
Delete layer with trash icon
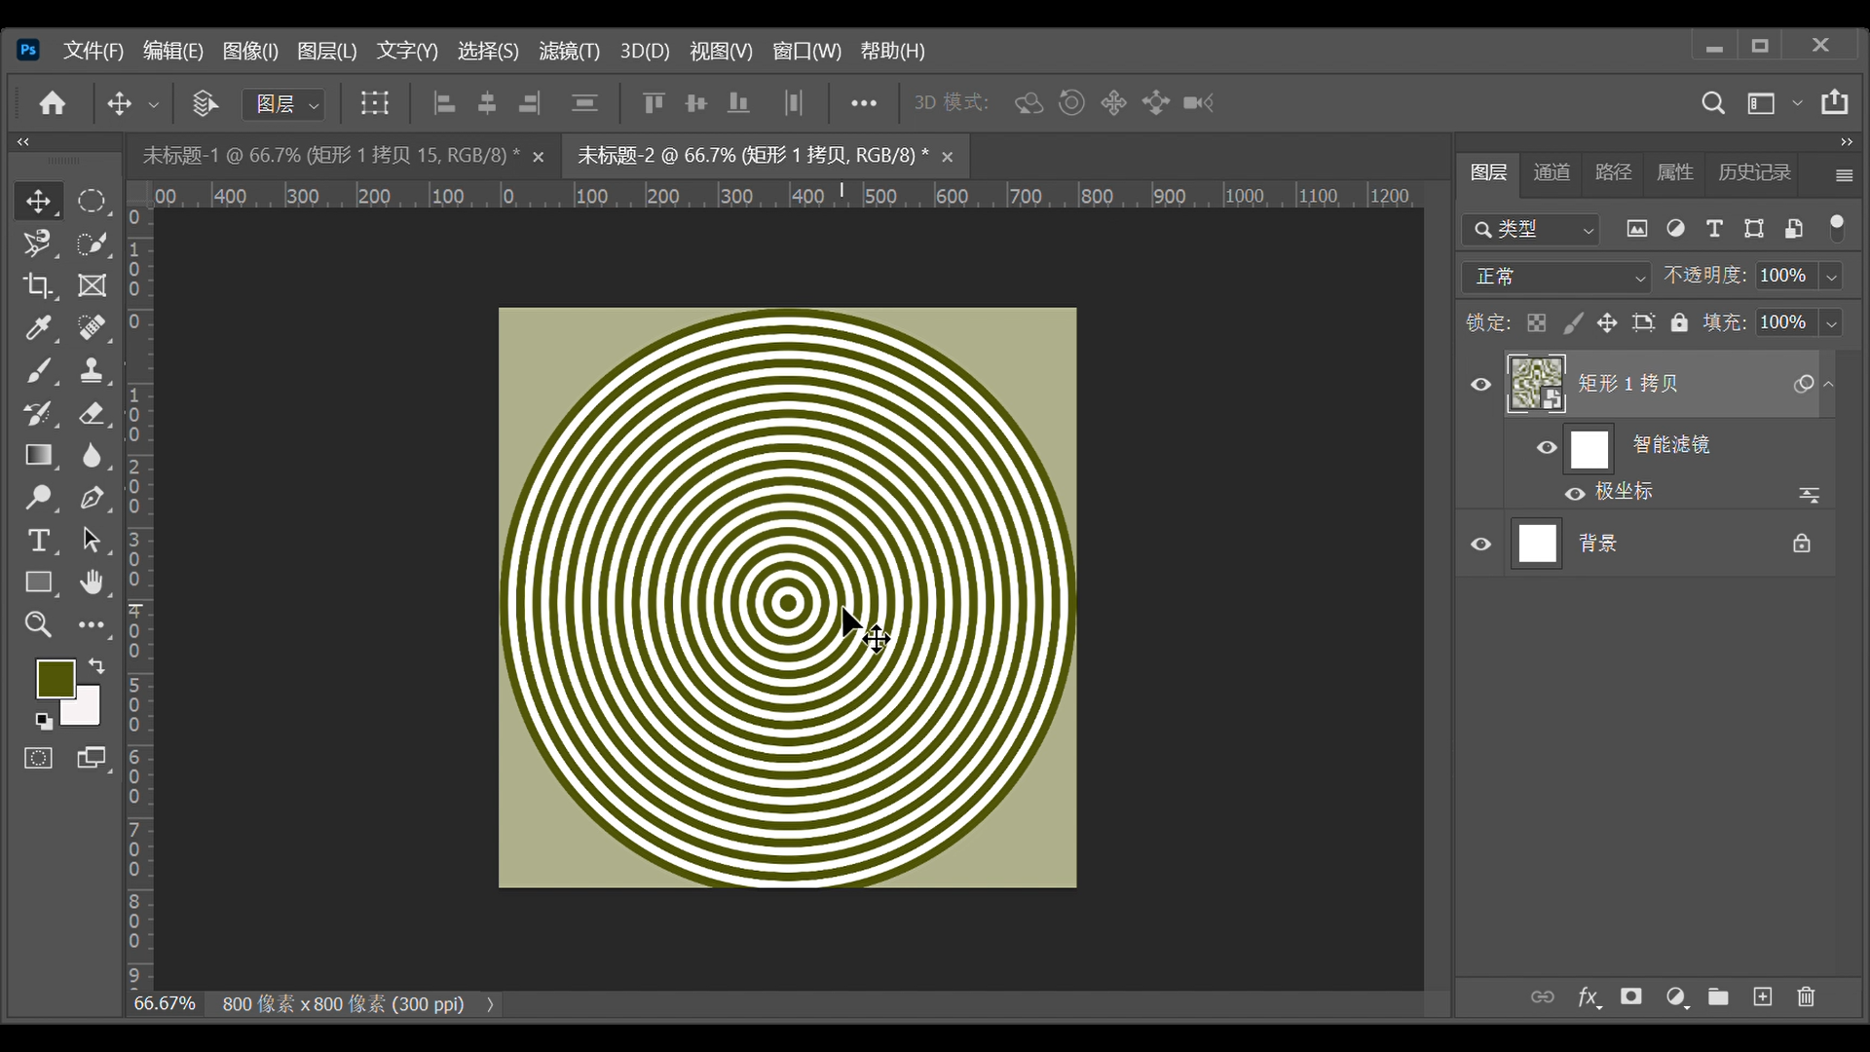click(1807, 996)
